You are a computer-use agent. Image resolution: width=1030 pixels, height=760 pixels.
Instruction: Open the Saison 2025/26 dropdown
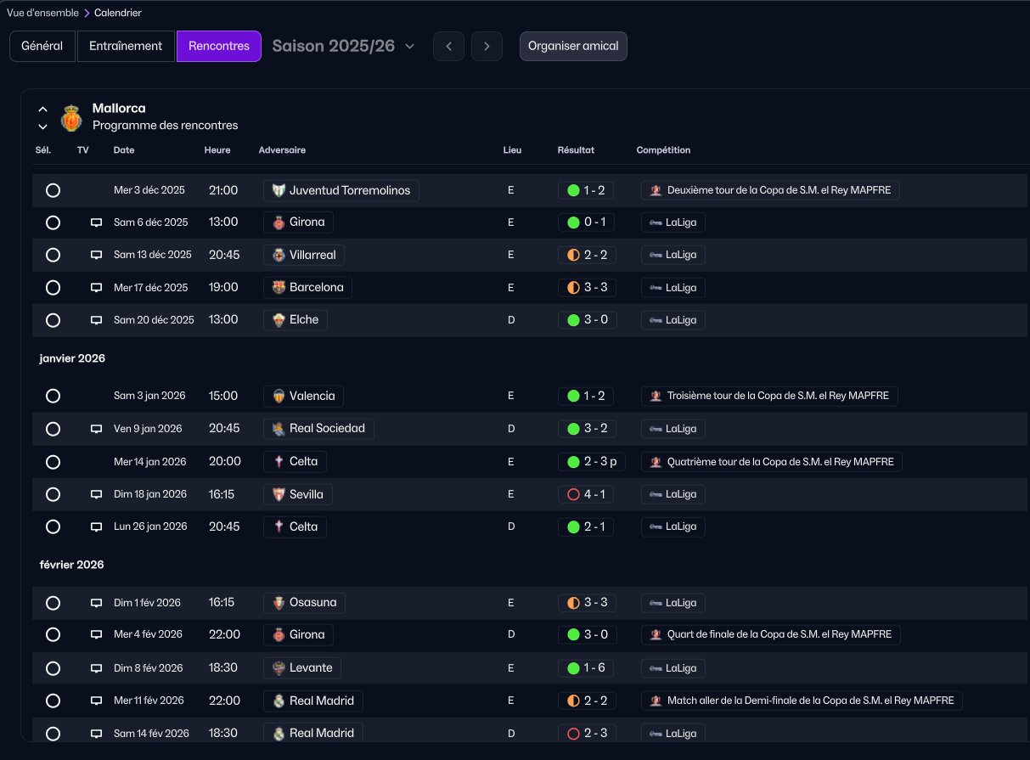pyautogui.click(x=343, y=46)
